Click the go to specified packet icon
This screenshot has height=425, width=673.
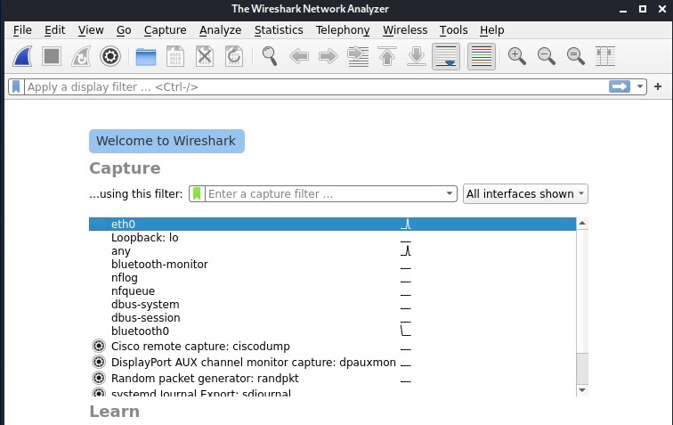(358, 56)
